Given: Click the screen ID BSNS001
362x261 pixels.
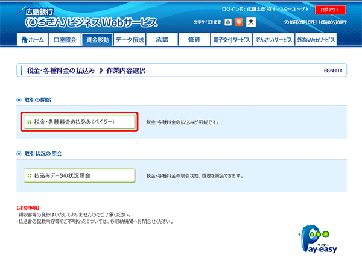Looking at the screenshot, I should click(333, 71).
